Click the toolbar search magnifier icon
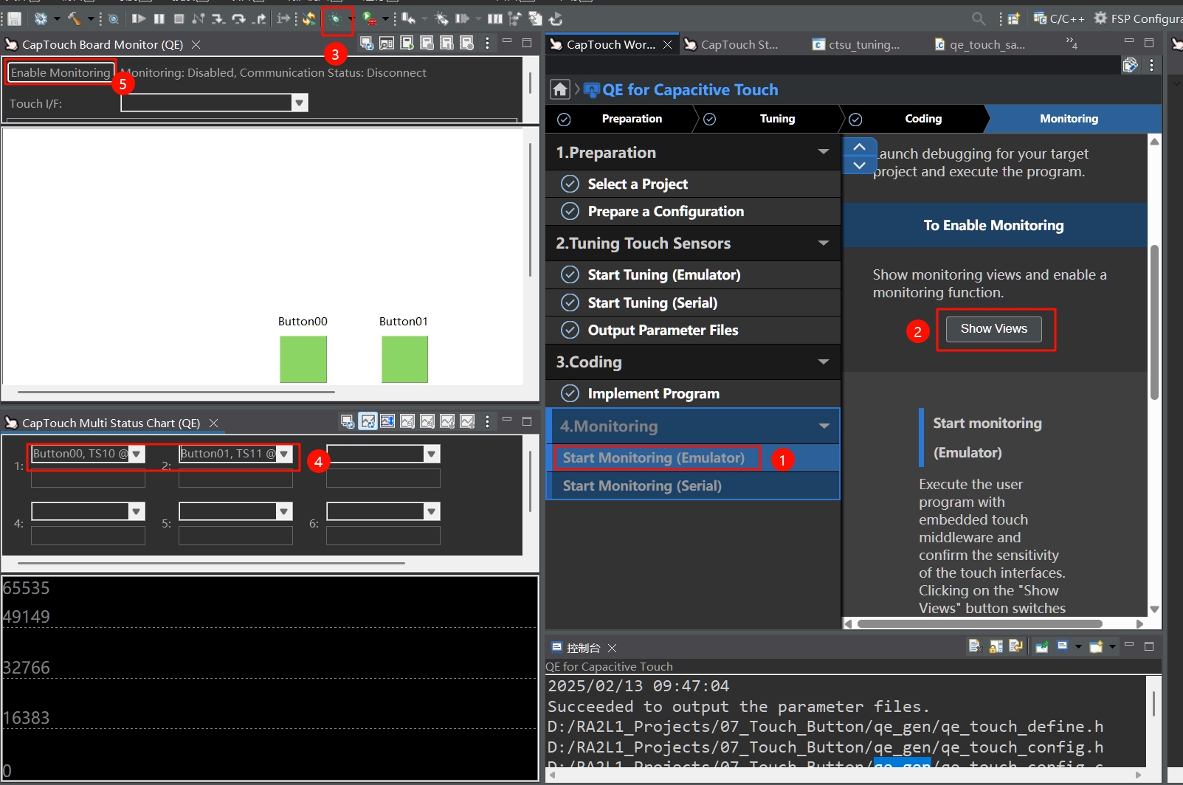The width and height of the screenshot is (1183, 785). point(979,19)
